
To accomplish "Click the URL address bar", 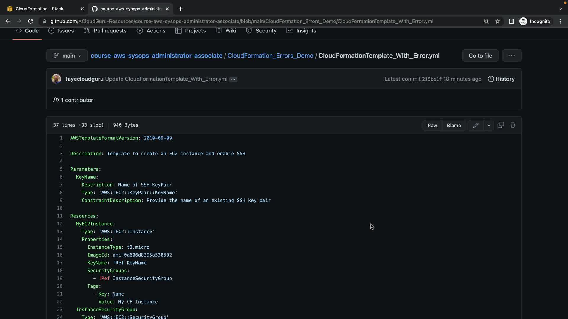I will 241,21.
